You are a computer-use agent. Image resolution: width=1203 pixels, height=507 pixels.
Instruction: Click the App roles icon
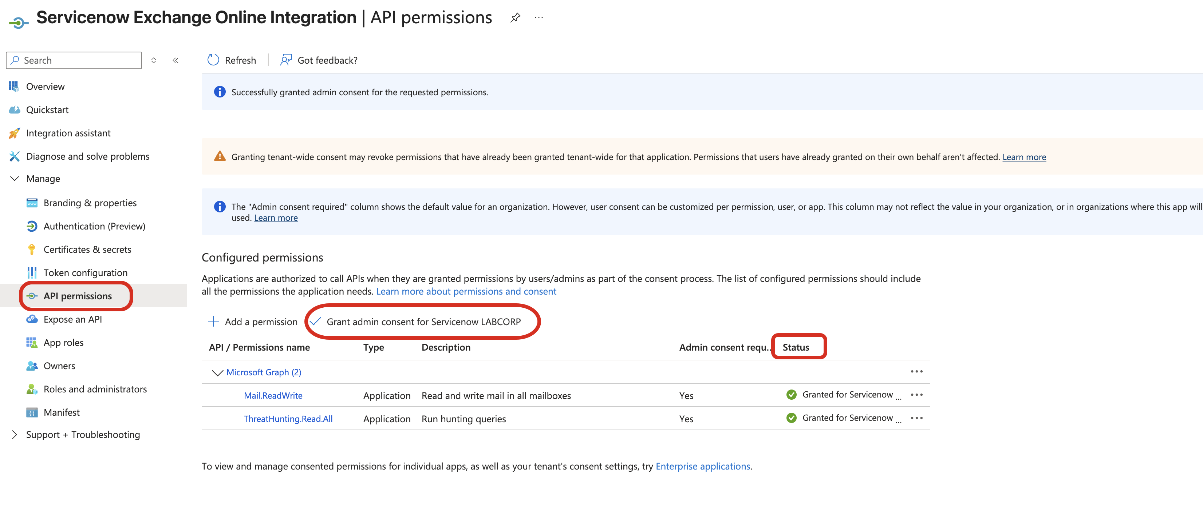[32, 342]
